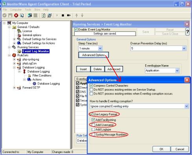Toggle Use Legacy Format checkbox
This screenshot has height=155, width=192.
click(x=91, y=114)
